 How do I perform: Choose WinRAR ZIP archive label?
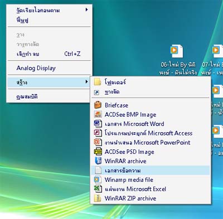(130, 198)
